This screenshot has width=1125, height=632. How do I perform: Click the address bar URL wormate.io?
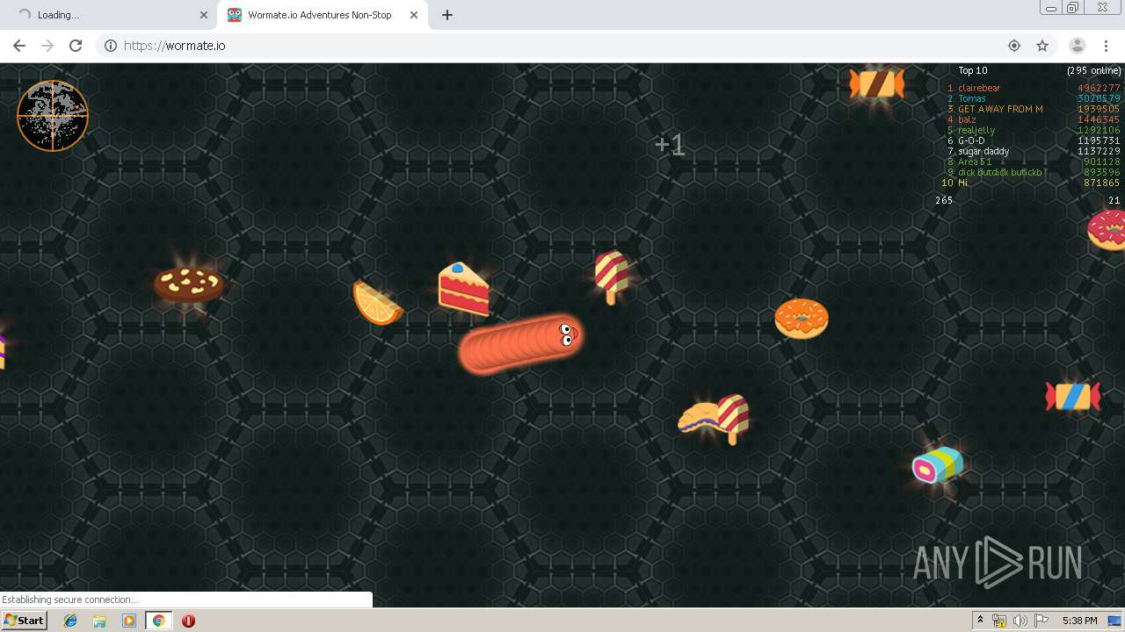[175, 46]
